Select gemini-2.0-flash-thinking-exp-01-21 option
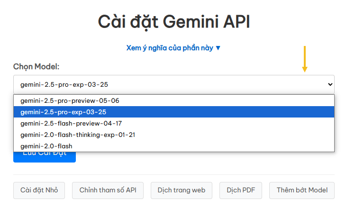 [x=78, y=135]
